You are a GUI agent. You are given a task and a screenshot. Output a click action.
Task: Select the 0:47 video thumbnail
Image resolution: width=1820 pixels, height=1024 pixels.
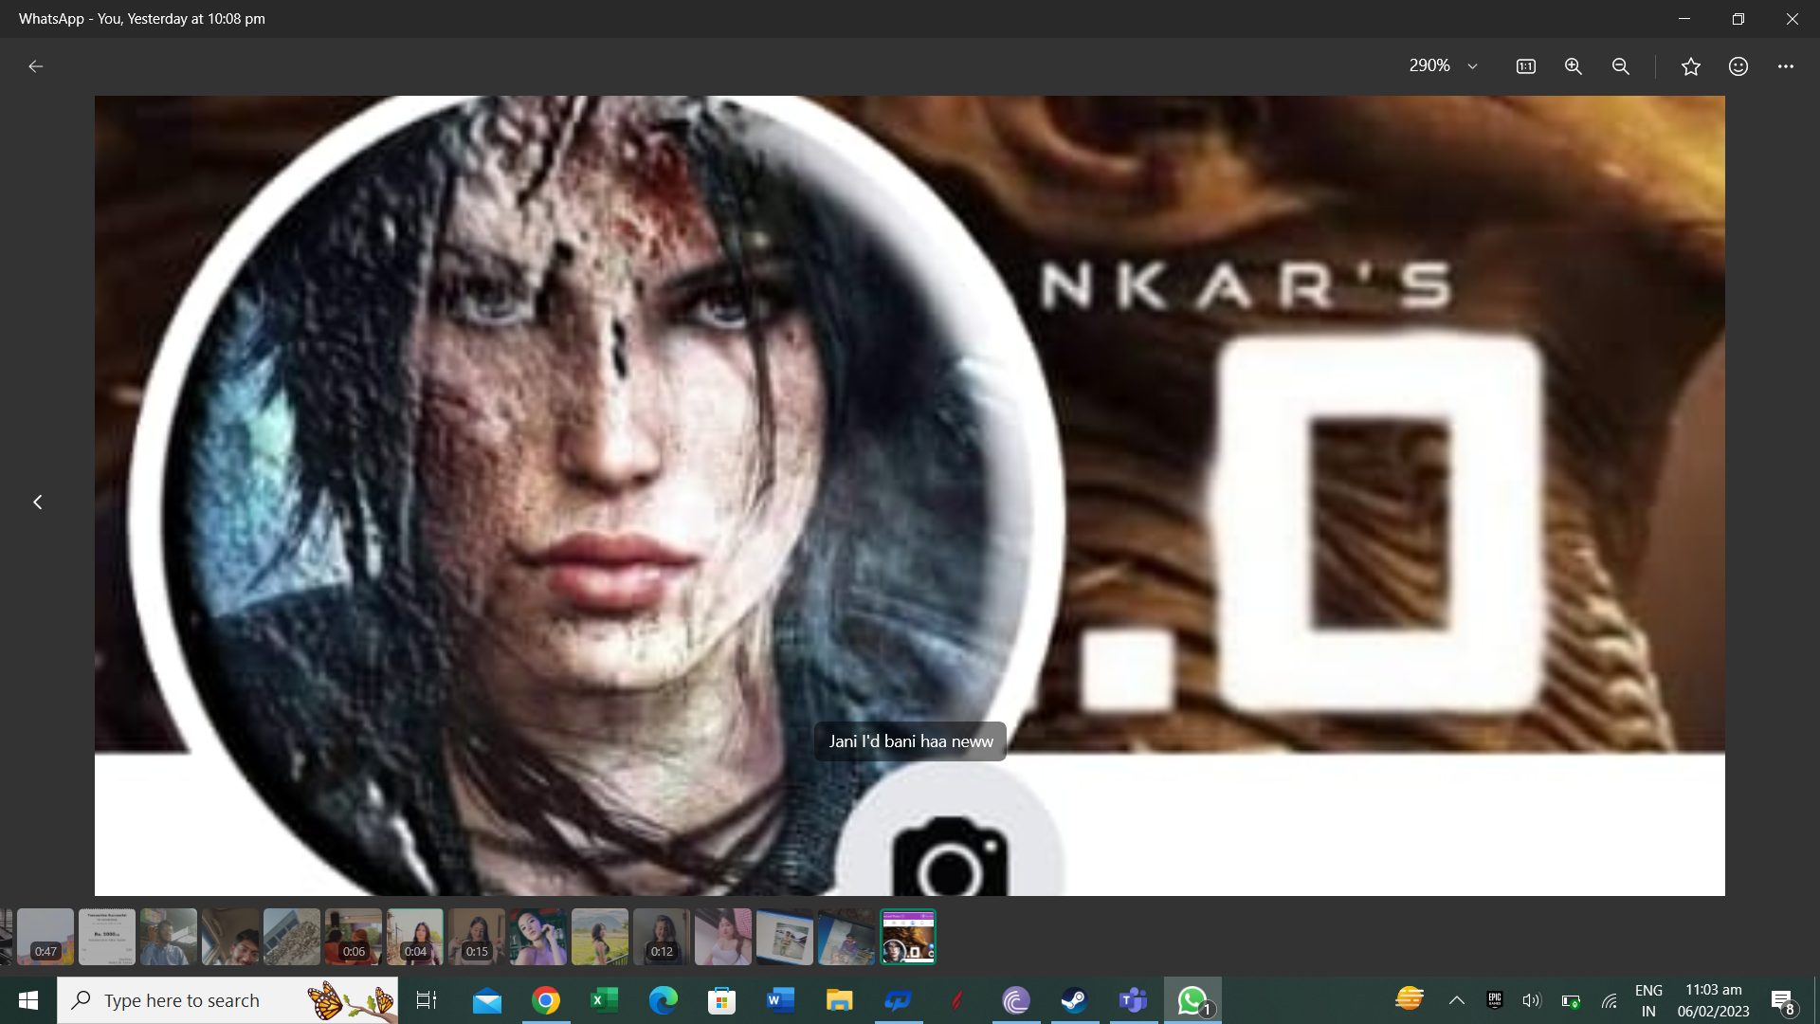[45, 937]
